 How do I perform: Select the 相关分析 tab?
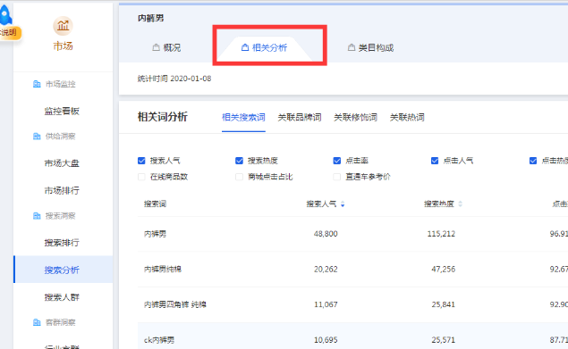click(x=265, y=47)
